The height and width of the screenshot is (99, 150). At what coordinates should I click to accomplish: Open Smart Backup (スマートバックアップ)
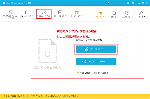(x=60, y=14)
